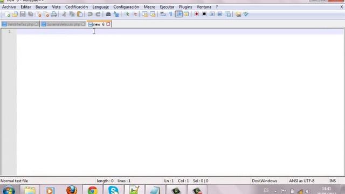Start macro recording with the red dot icon
345x194 pixels.
point(196,14)
